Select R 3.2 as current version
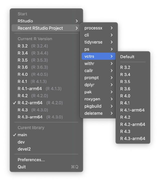The height and width of the screenshot is (183, 160). coord(23,46)
